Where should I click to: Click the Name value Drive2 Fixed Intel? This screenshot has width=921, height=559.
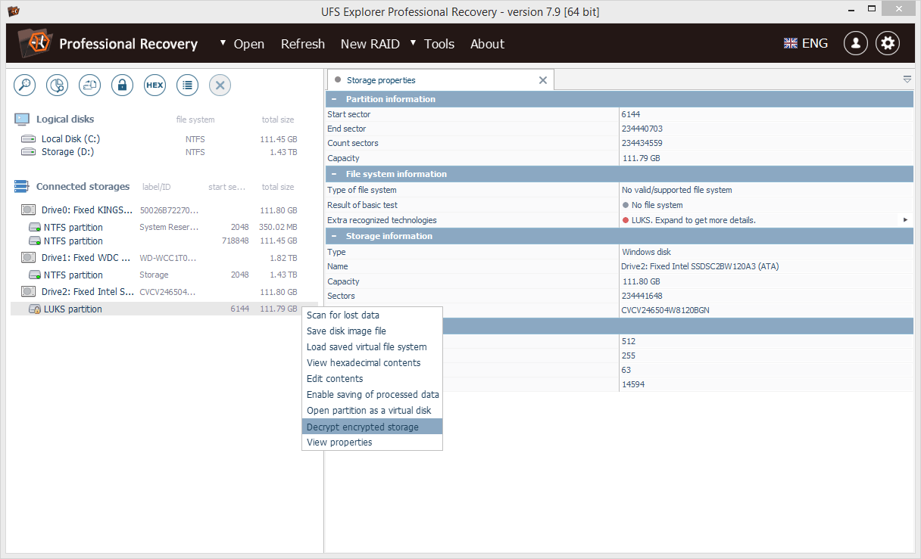(x=701, y=266)
